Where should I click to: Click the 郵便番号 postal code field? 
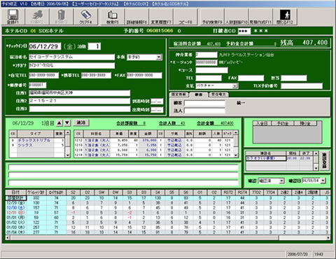click(38, 85)
